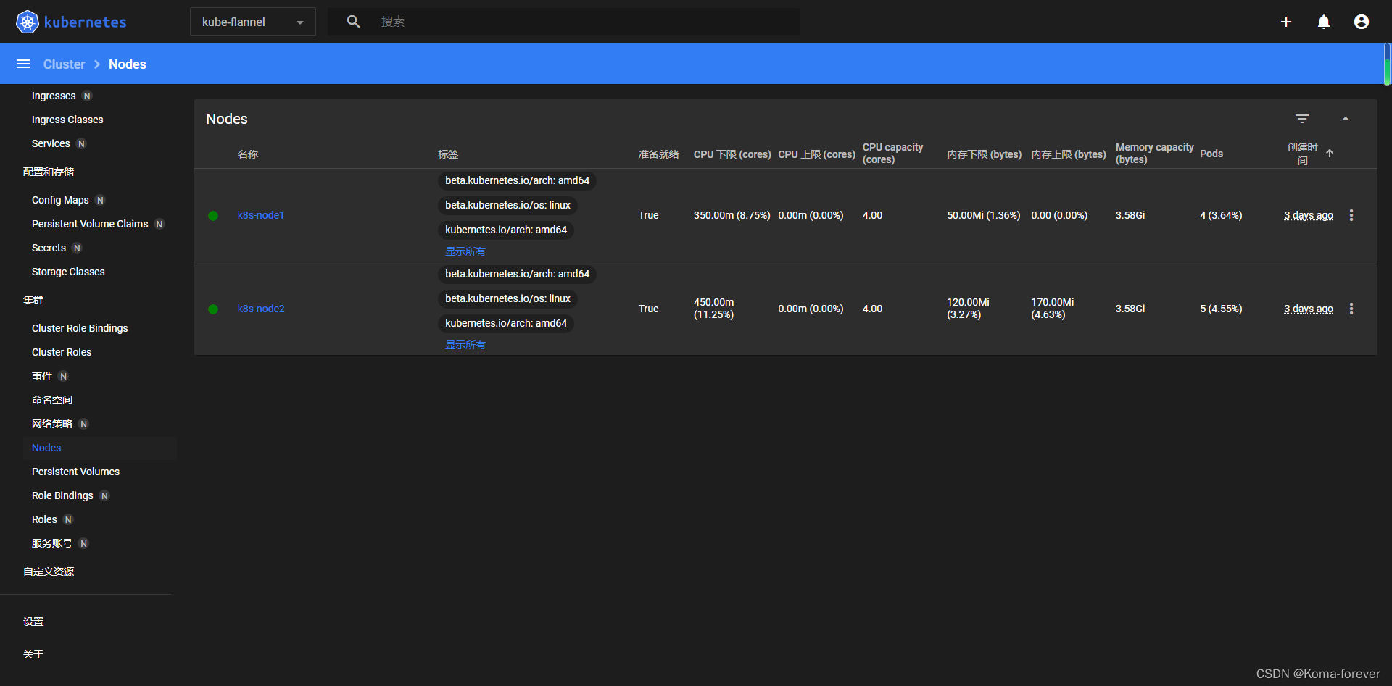Open Persistent Volumes in sidebar
Viewport: 1392px width, 686px height.
tap(75, 472)
